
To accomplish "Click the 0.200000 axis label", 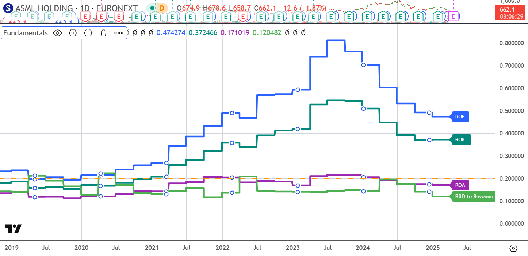I will point(512,179).
